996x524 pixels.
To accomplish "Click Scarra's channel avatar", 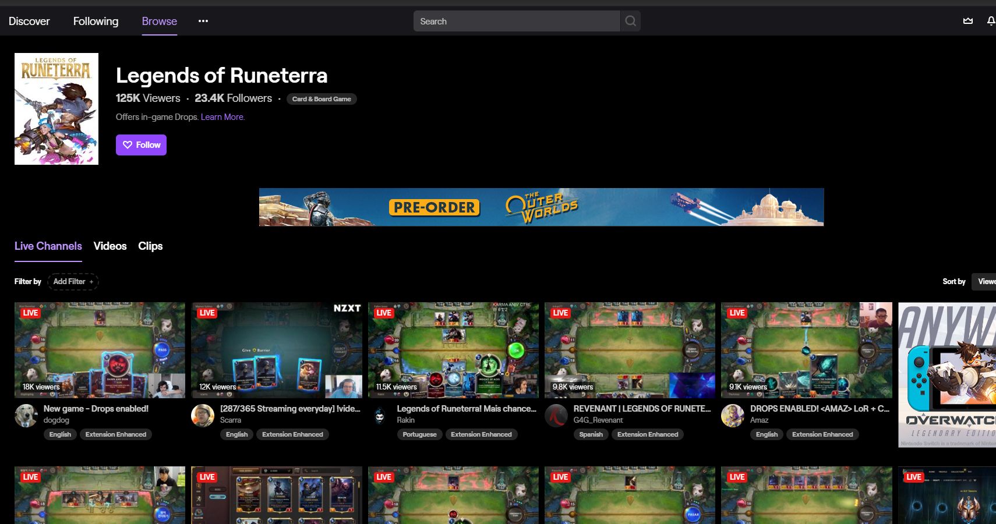I will [203, 416].
